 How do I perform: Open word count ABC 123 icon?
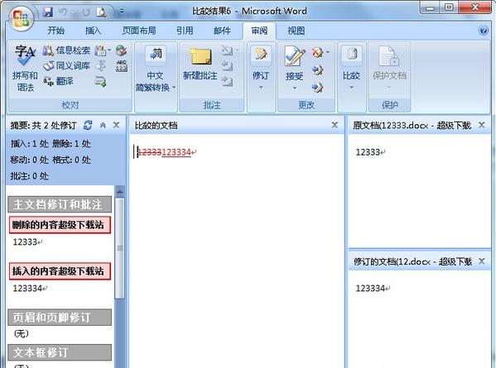pyautogui.click(x=122, y=65)
